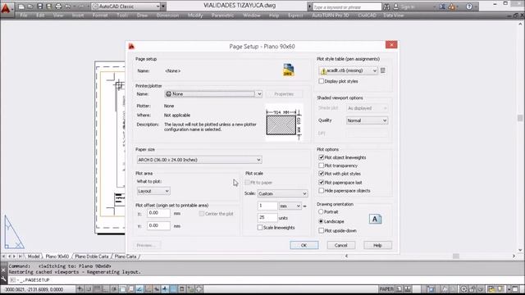Click the Plot printer icon
Viewport: 525px width, 295px height.
[58, 7]
